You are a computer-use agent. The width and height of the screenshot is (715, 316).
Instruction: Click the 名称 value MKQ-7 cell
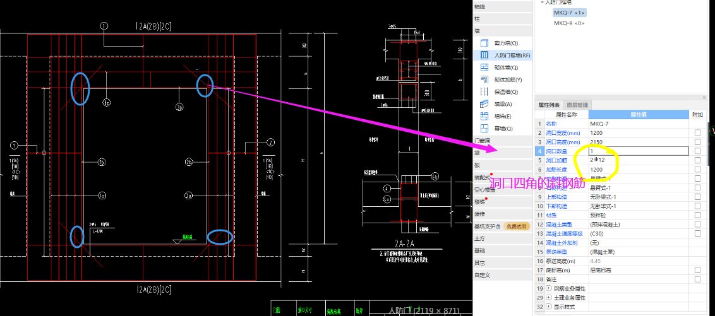point(639,124)
